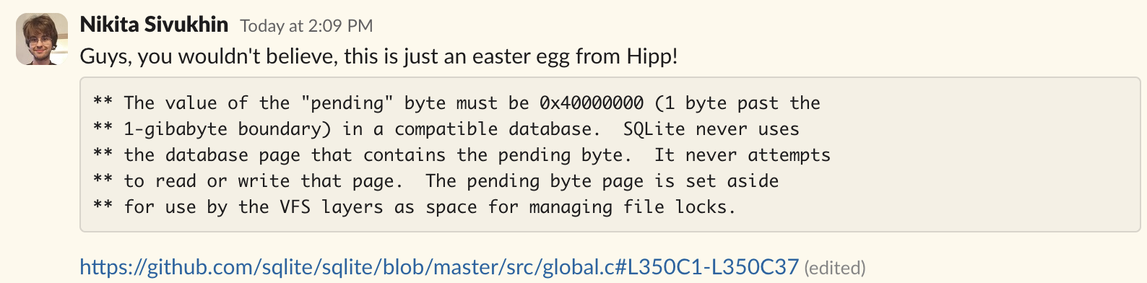The image size is (1147, 283).
Task: Click the word SQLite in the code block
Action: [x=654, y=129]
